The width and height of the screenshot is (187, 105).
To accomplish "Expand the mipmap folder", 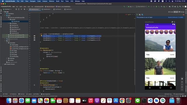I will (7, 58).
